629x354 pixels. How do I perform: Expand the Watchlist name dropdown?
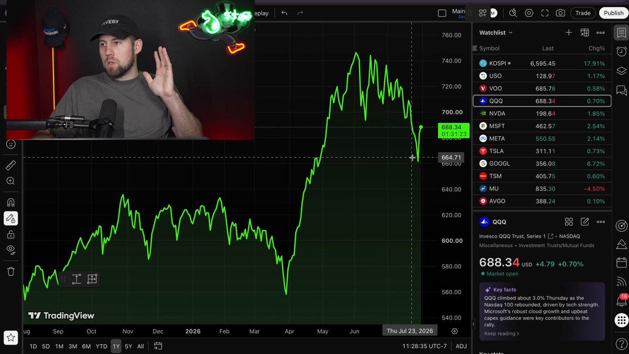point(496,33)
